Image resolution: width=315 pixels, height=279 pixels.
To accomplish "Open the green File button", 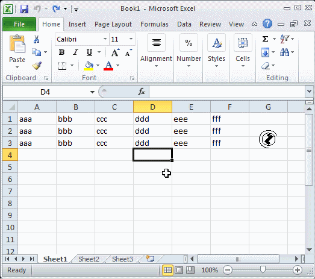I will pyautogui.click(x=19, y=24).
